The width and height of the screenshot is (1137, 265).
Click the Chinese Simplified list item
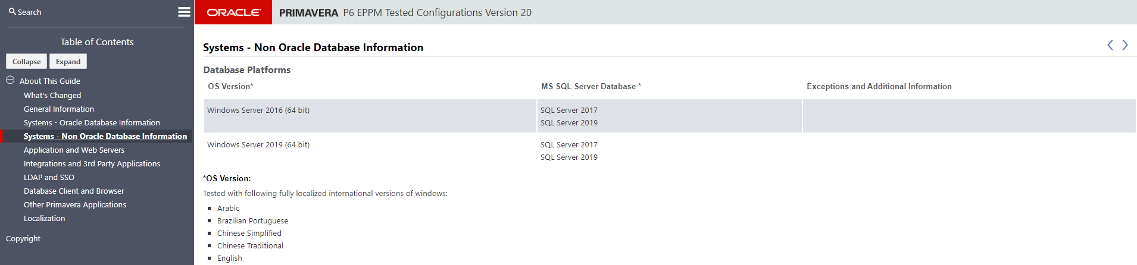(249, 233)
